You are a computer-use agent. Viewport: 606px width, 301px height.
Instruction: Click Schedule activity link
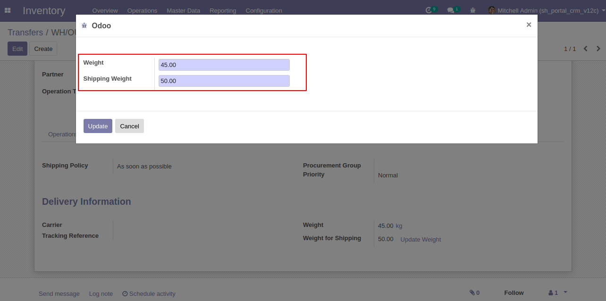149,293
